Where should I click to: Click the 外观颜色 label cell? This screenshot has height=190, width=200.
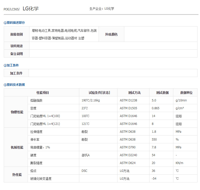click(111, 34)
